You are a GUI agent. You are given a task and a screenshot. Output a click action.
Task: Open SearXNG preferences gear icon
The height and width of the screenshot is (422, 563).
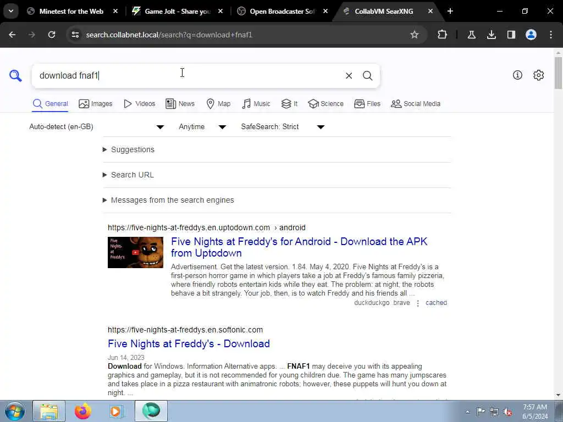(x=538, y=75)
